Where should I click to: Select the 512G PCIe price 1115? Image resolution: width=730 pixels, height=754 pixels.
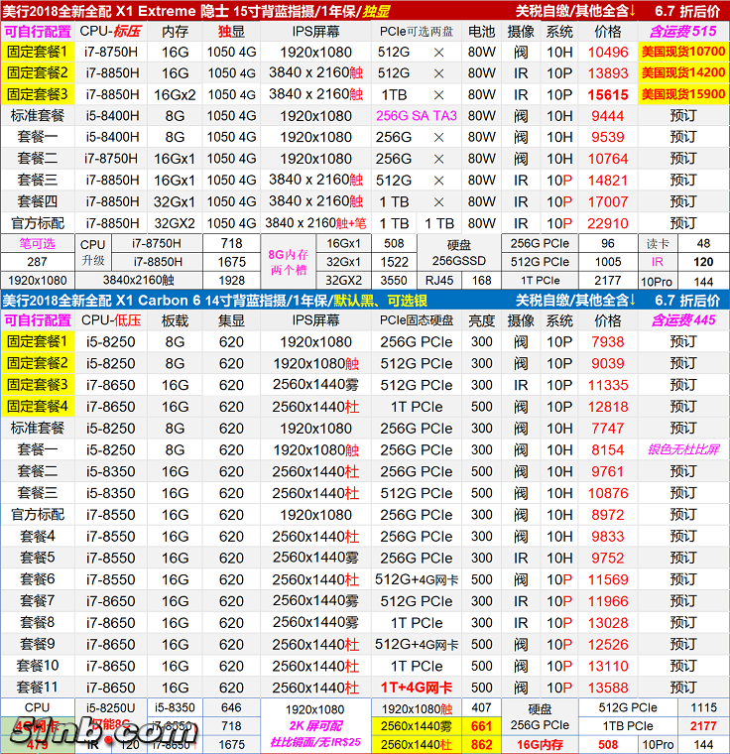(703, 707)
